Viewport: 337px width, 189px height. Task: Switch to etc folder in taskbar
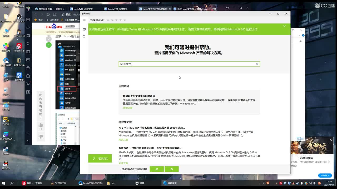click(x=111, y=183)
